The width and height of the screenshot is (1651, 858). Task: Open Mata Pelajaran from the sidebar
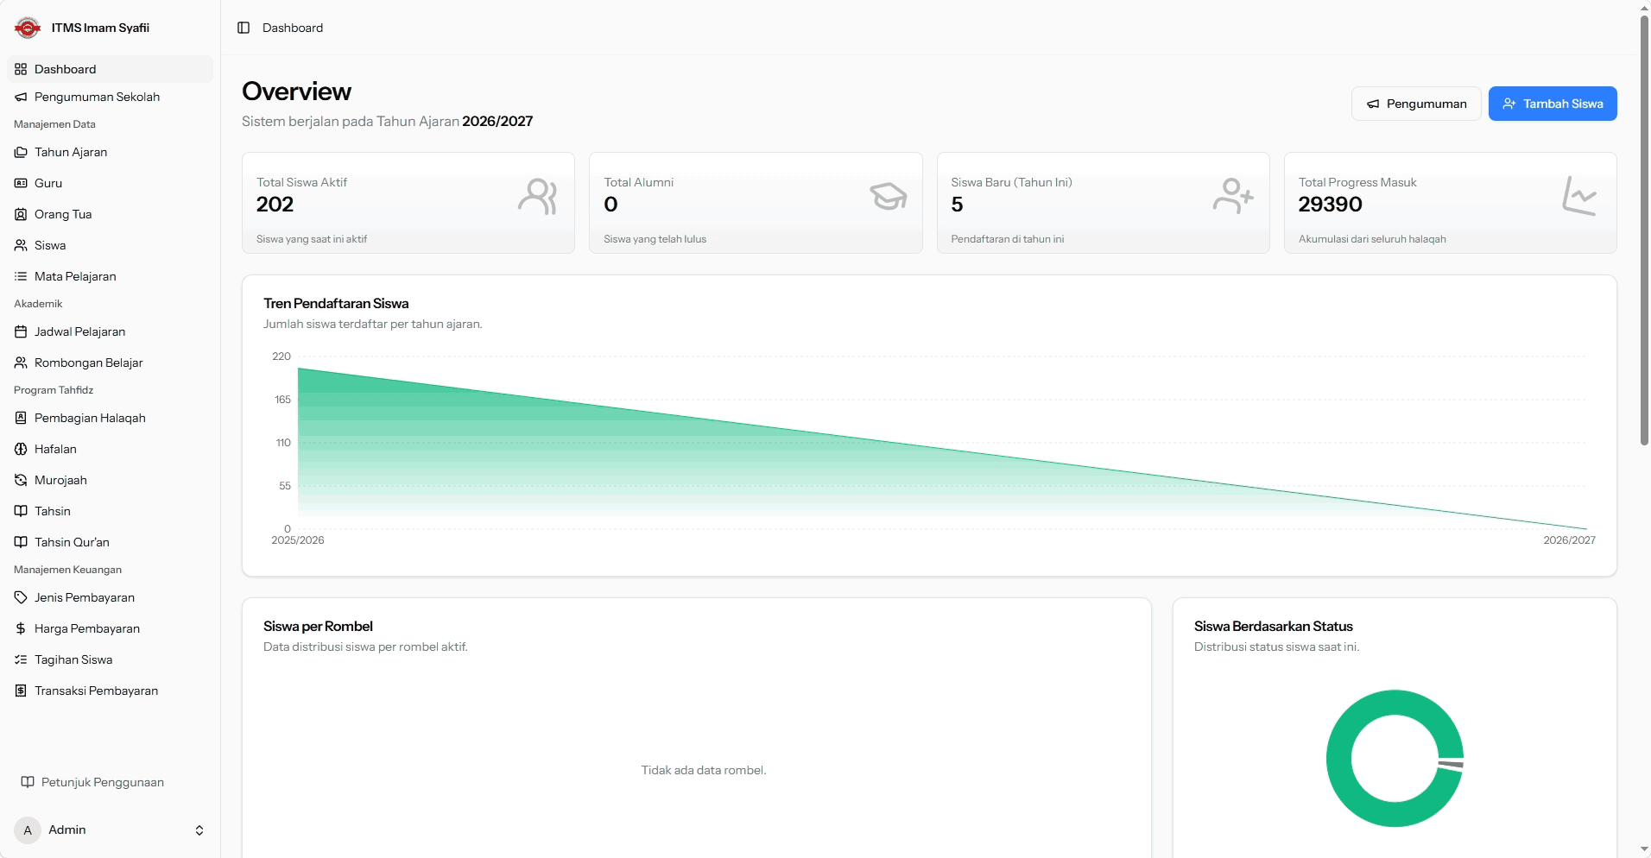tap(110, 276)
